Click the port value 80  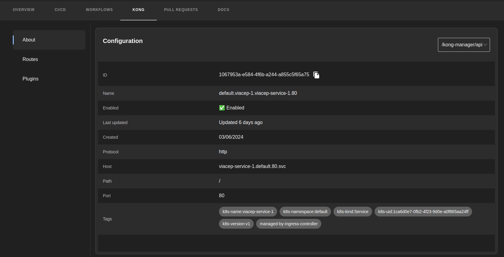click(x=222, y=196)
